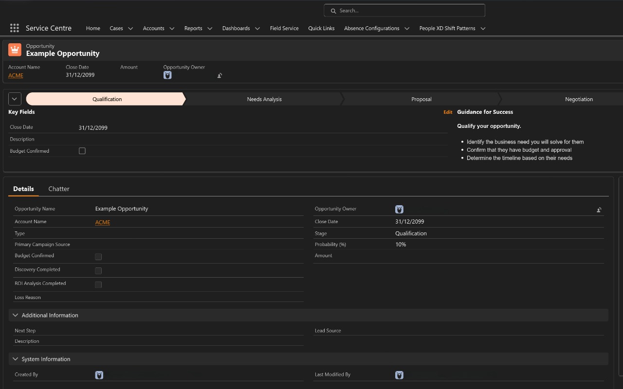The image size is (623, 389).
Task: Click the orange Opportunity crown icon
Action: (x=15, y=50)
